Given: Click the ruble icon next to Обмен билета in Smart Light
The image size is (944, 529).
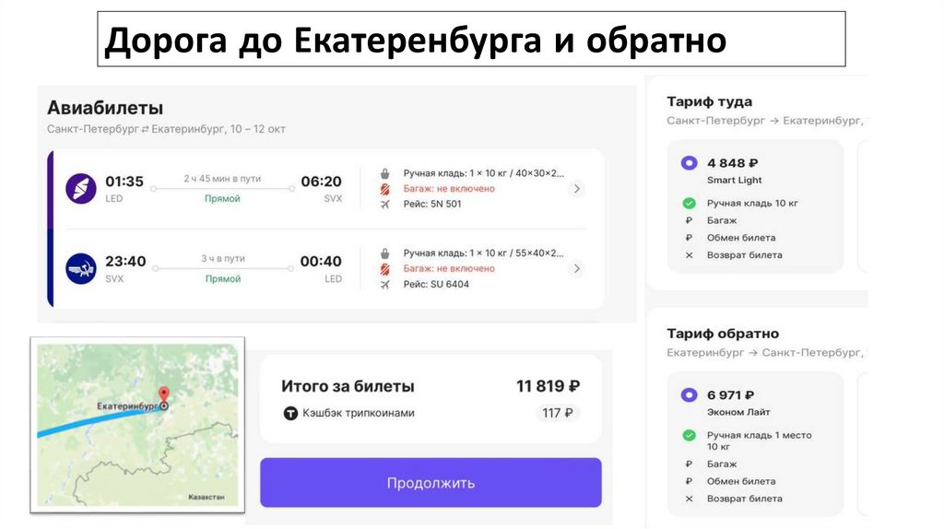Looking at the screenshot, I should coord(690,238).
